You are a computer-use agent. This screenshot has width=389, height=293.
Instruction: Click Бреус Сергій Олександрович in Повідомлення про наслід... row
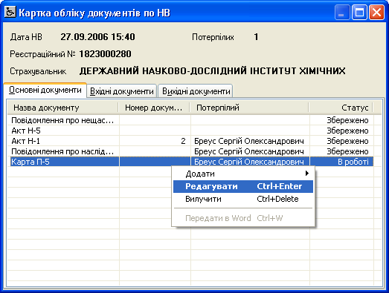(x=249, y=151)
